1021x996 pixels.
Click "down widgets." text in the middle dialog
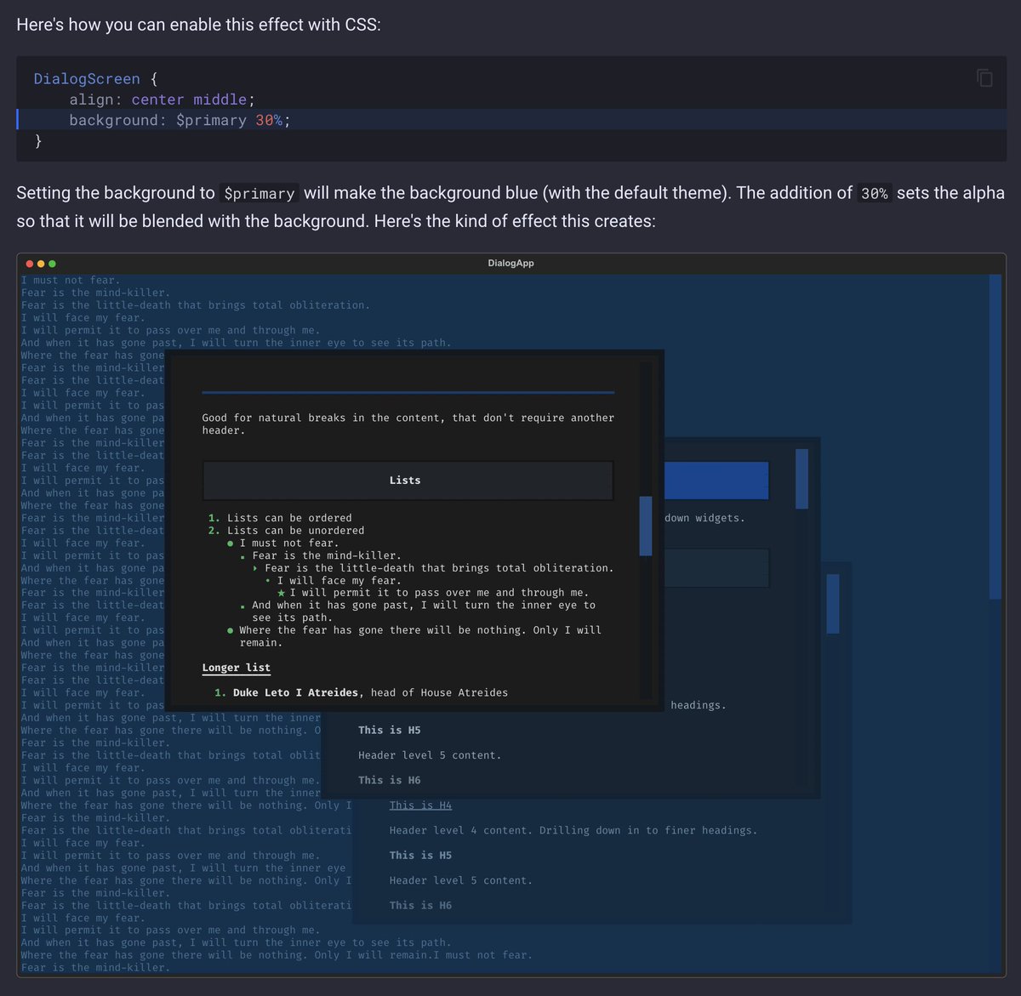(x=704, y=518)
